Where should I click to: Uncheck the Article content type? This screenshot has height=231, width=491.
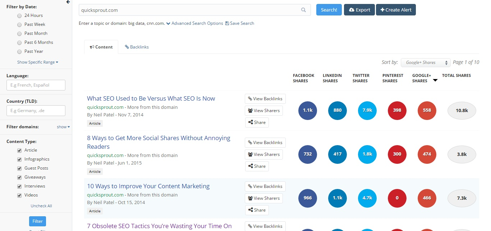[x=19, y=150]
